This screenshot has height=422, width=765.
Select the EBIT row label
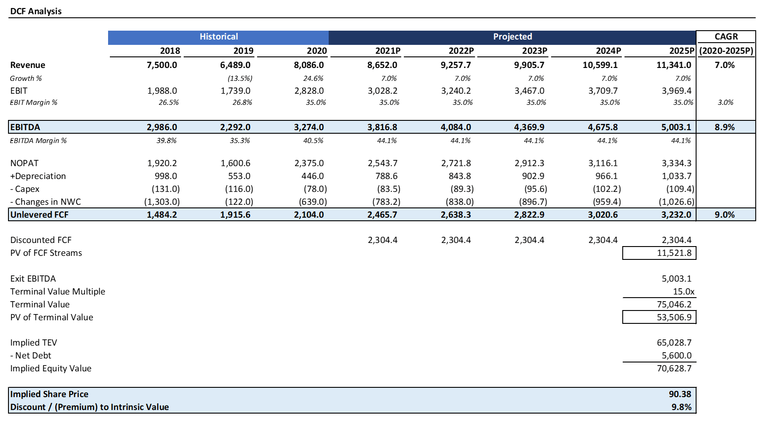click(19, 91)
